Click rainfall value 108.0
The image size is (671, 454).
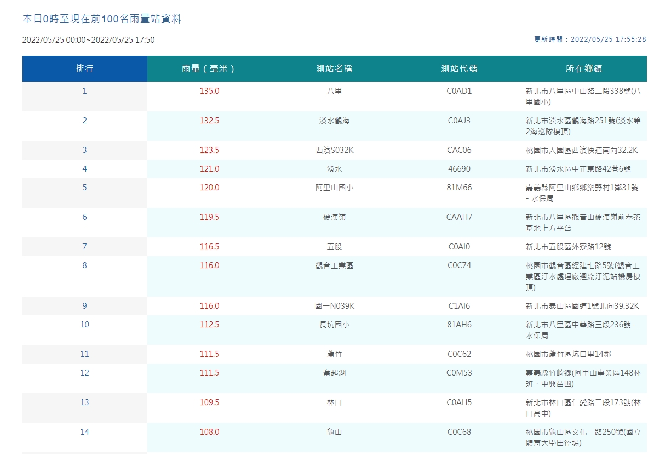[x=209, y=432]
